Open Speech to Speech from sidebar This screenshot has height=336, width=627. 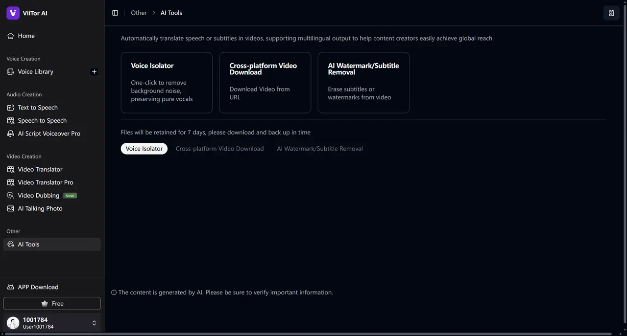click(42, 120)
